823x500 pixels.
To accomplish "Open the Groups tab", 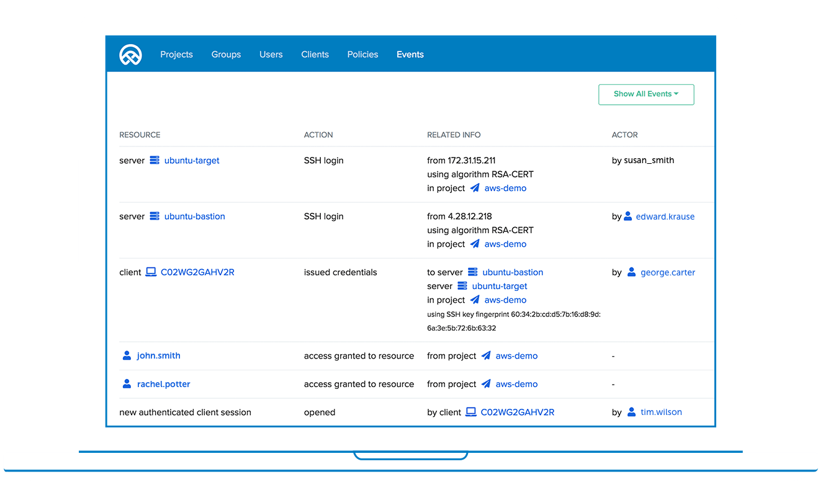I will 226,55.
